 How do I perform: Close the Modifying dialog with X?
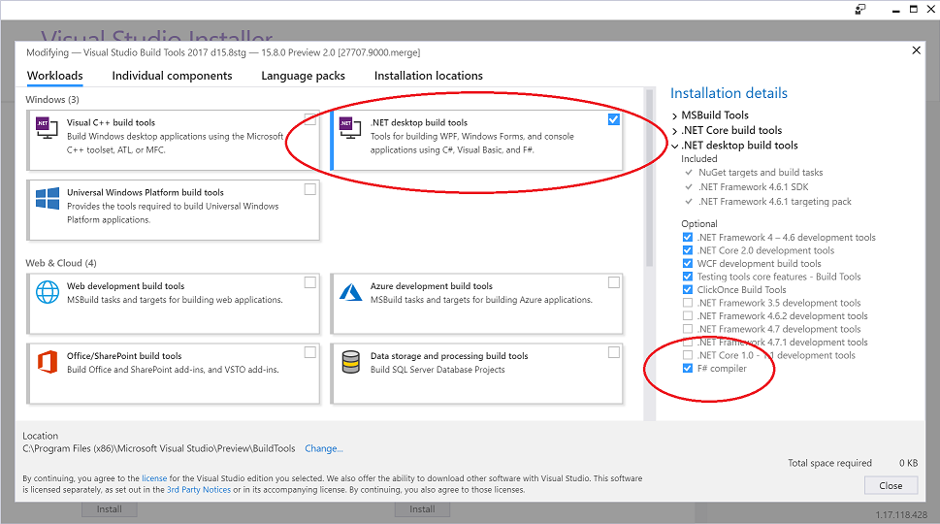(x=916, y=50)
